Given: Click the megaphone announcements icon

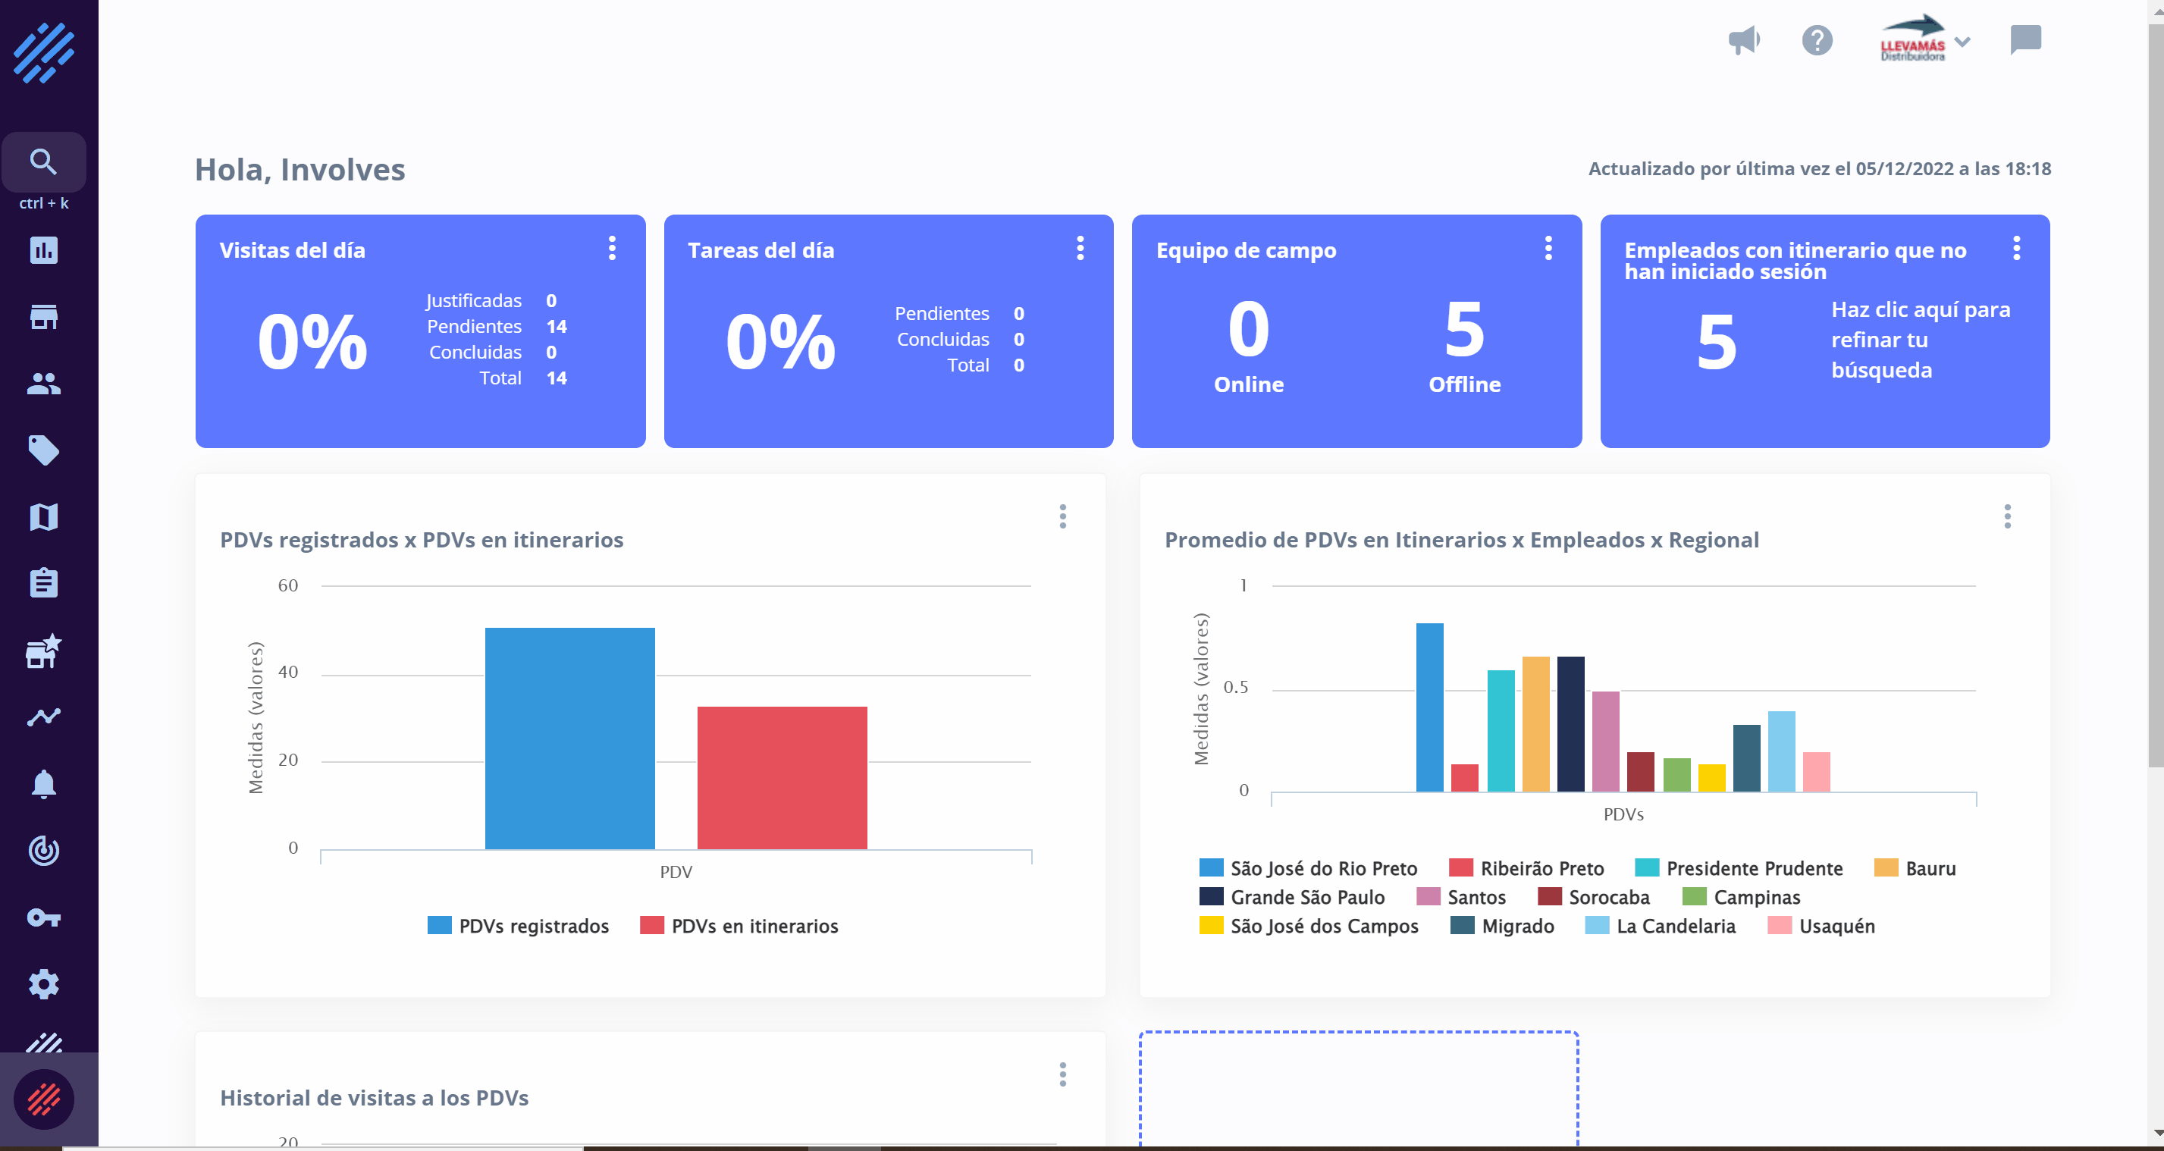Looking at the screenshot, I should coord(1744,40).
